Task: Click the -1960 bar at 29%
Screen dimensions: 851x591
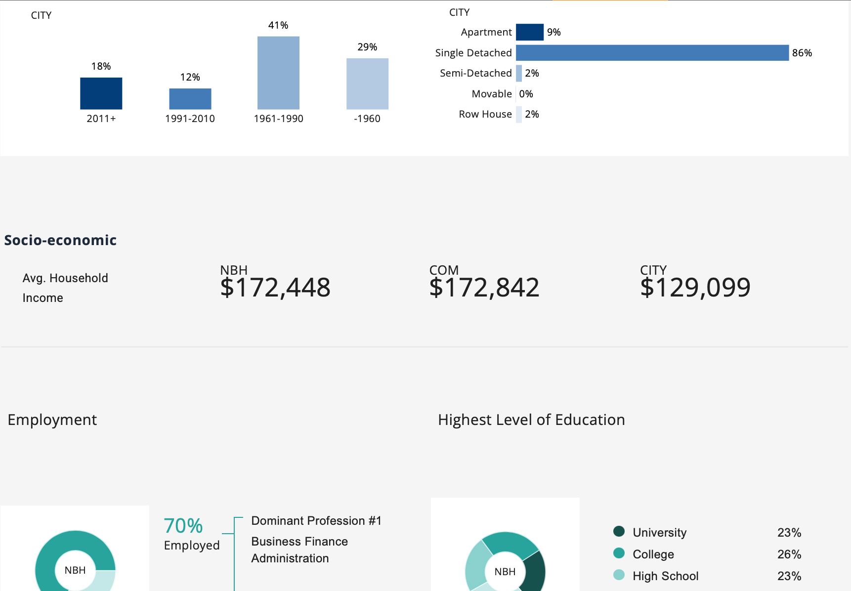Action: pyautogui.click(x=367, y=84)
